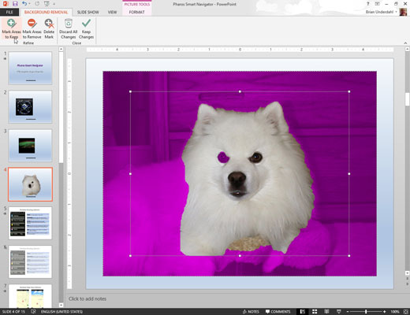Save the presentation from Quick Access toolbar
The image size is (410, 315).
pos(15,4)
